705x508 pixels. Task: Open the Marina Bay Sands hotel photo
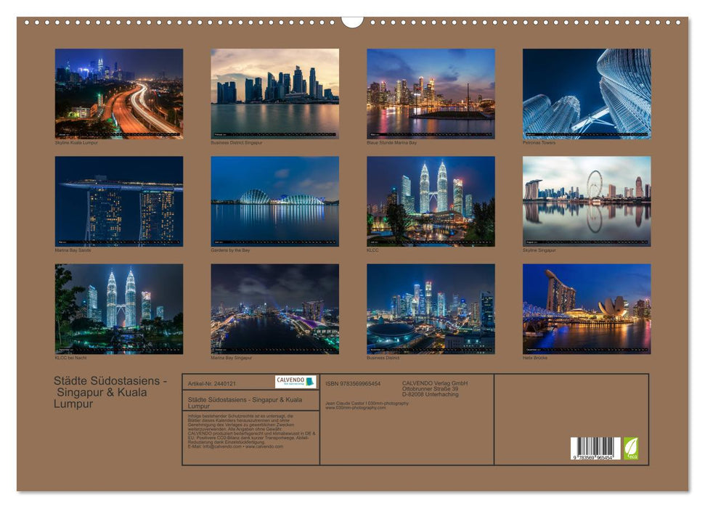tap(119, 202)
